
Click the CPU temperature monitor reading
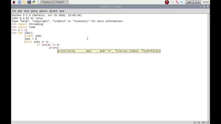tap(189, 2)
